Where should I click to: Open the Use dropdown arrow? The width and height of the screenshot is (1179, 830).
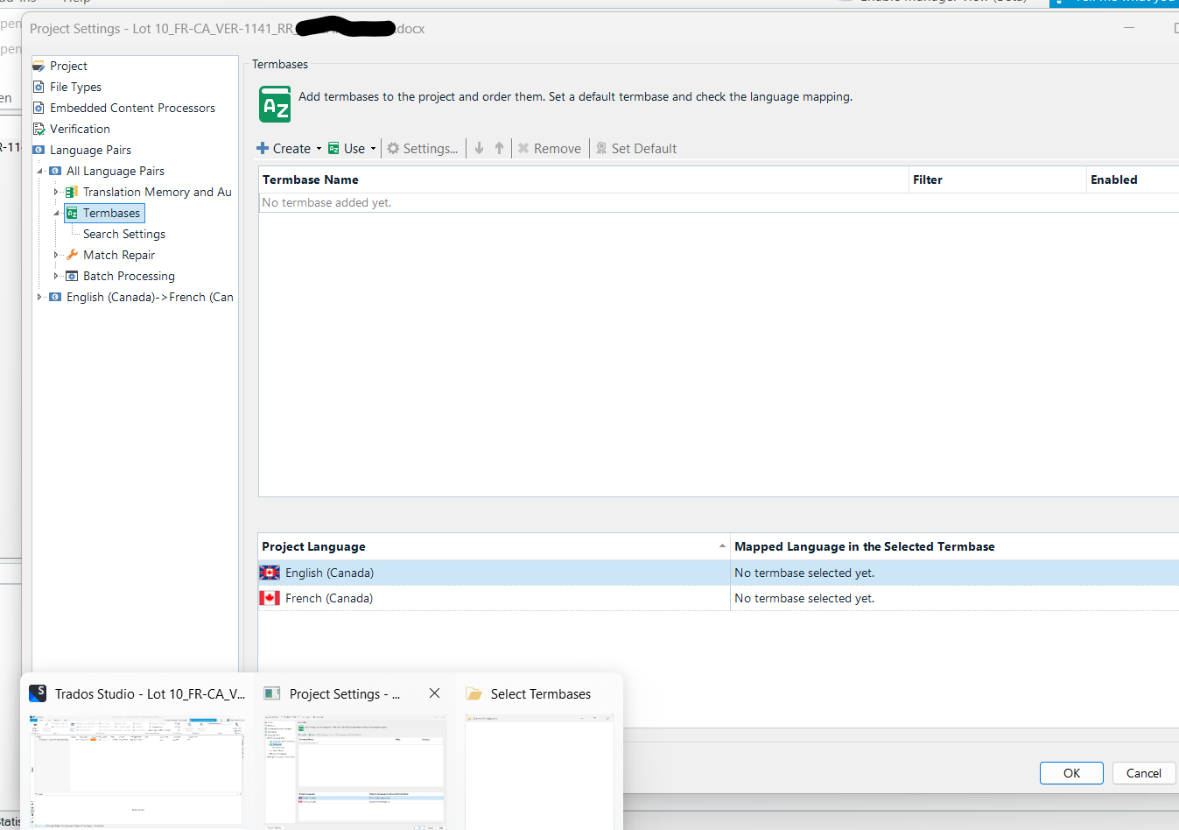tap(373, 149)
